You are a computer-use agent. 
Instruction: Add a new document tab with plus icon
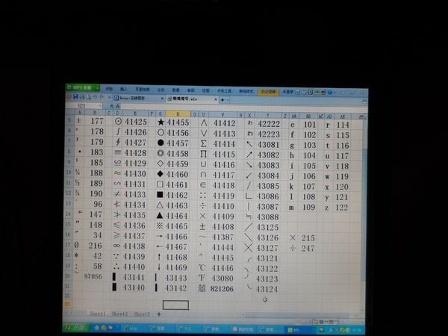point(223,99)
